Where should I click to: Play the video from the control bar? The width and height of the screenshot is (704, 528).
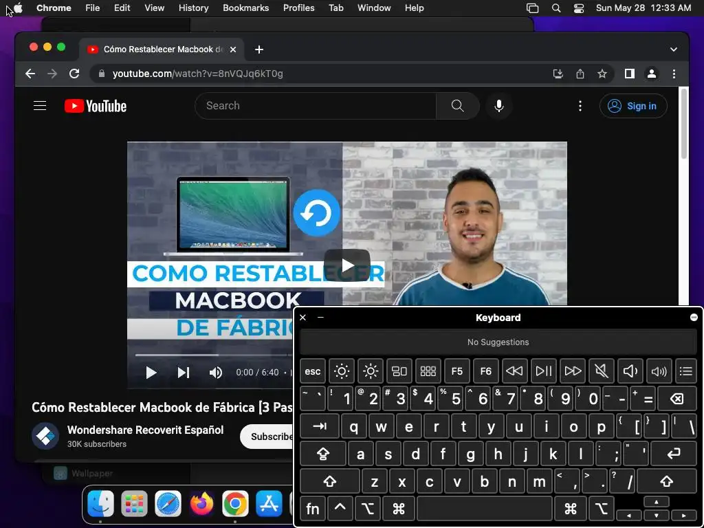click(x=151, y=372)
